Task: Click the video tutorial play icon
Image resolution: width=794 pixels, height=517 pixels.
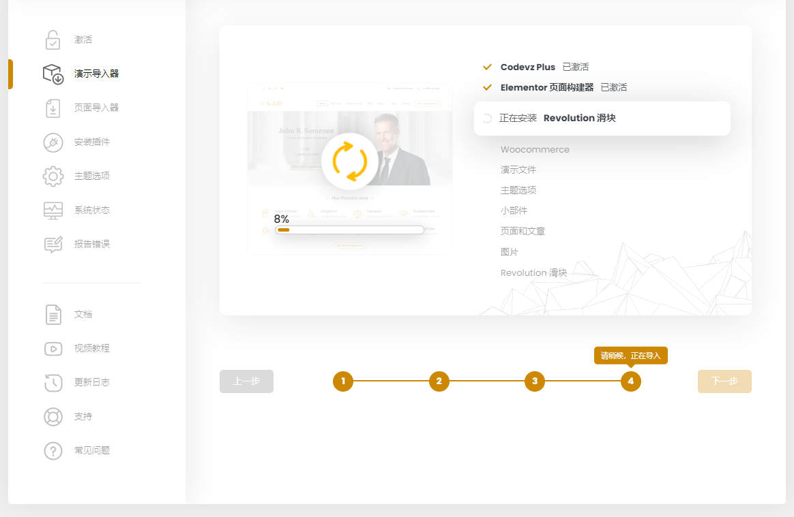Action: click(53, 349)
